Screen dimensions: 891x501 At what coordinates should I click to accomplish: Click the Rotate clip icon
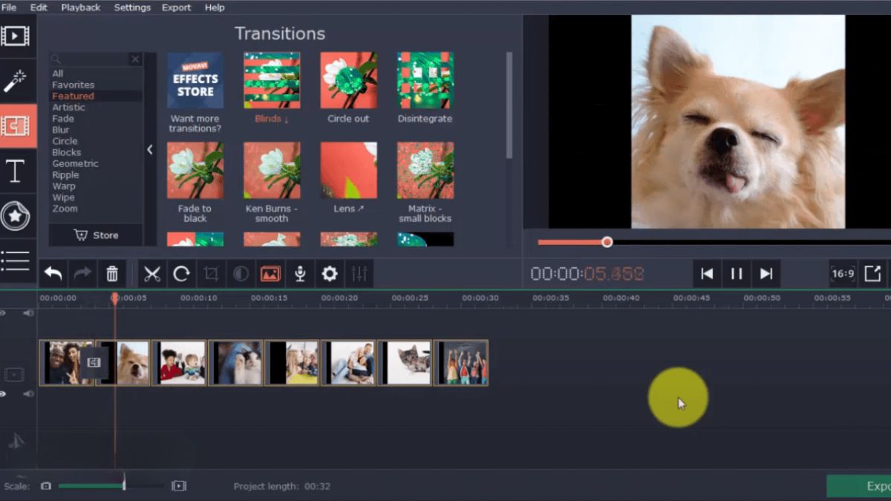tap(180, 273)
